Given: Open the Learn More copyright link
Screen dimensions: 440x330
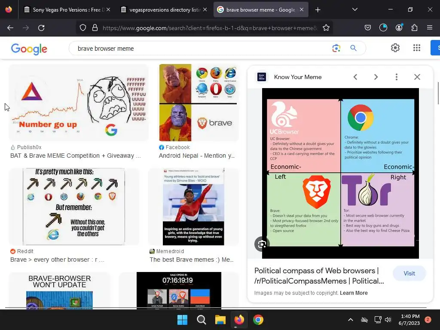Looking at the screenshot, I should (354, 293).
